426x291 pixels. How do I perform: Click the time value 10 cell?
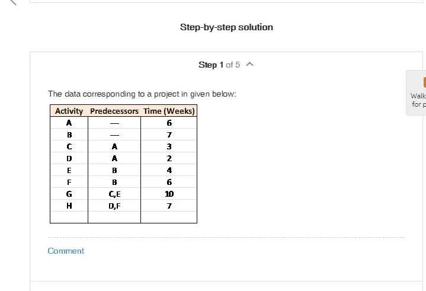coord(169,194)
